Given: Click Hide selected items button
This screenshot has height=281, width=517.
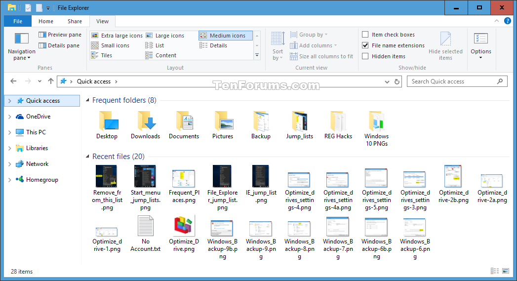Looking at the screenshot, I should (x=445, y=46).
